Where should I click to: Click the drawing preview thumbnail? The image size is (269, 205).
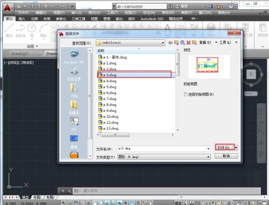(x=207, y=65)
